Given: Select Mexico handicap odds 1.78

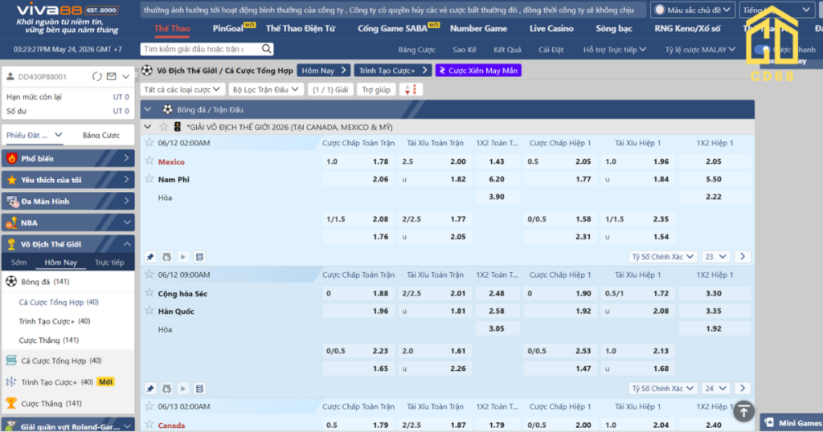Looking at the screenshot, I should coord(358,161).
